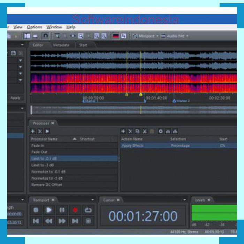Open the Transport panel dropdown arrow
244x244 pixels.
point(93,200)
